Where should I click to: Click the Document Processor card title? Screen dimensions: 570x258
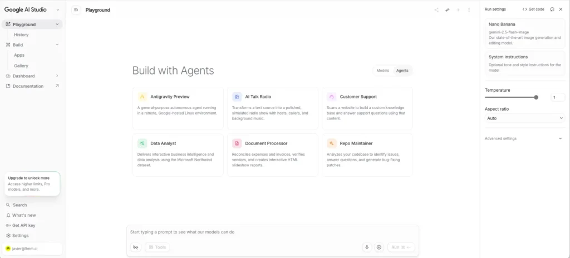tap(266, 143)
